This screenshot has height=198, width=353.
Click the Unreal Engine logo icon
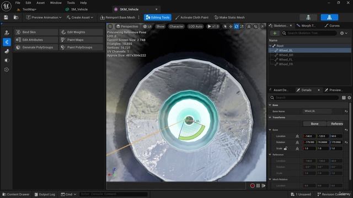click(x=6, y=6)
